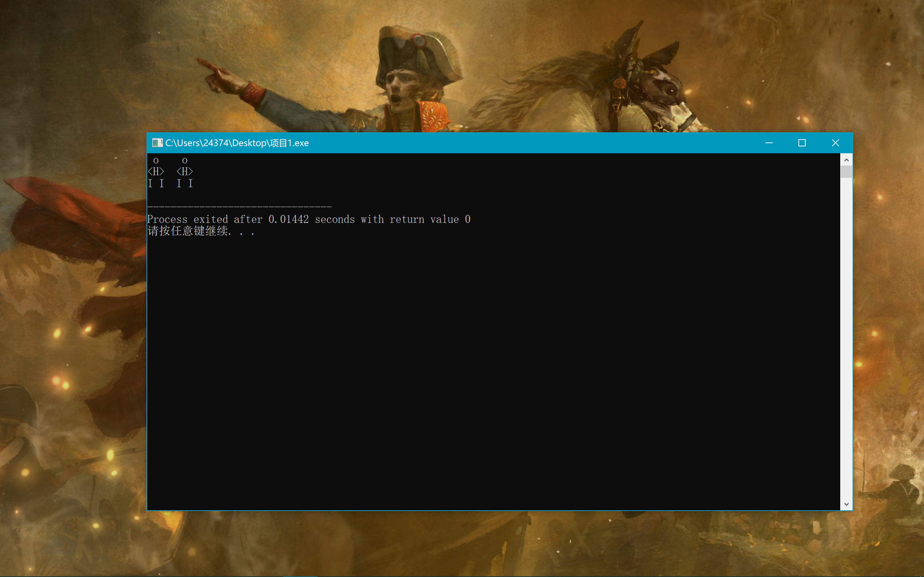Click the console scrollbar thumb
Viewport: 924px width, 577px height.
[846, 171]
